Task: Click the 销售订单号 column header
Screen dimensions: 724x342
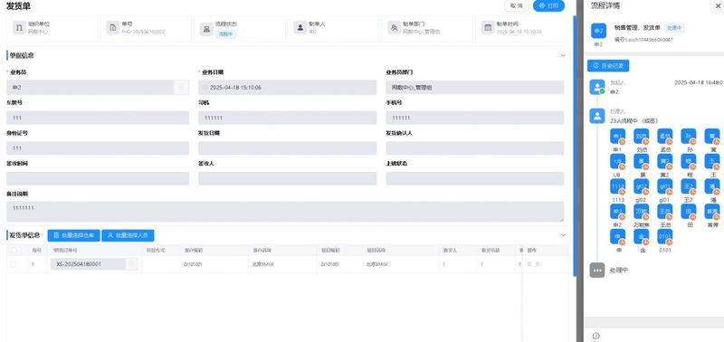Action: pos(64,250)
